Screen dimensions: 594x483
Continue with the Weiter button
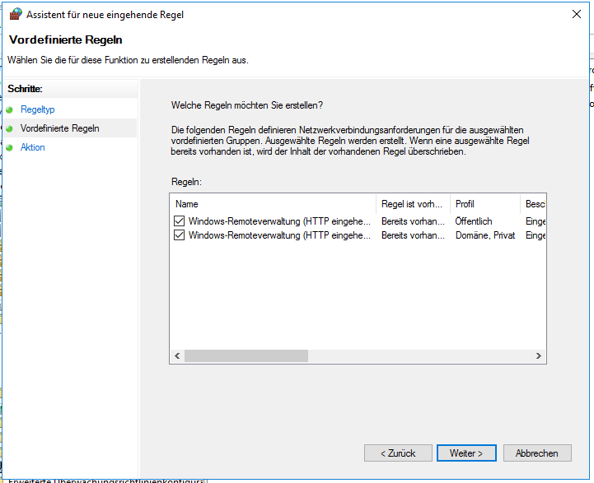click(x=466, y=453)
